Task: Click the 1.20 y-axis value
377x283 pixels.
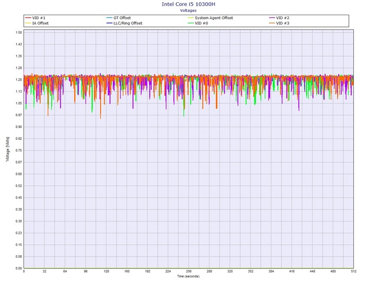Action: [19, 79]
